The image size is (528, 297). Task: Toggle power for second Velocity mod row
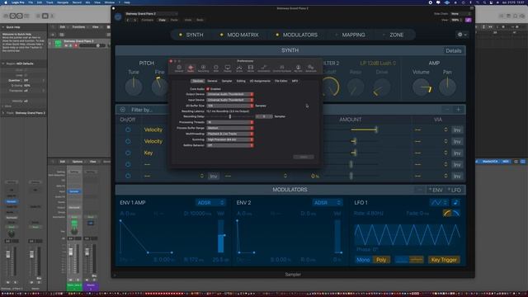click(x=128, y=141)
